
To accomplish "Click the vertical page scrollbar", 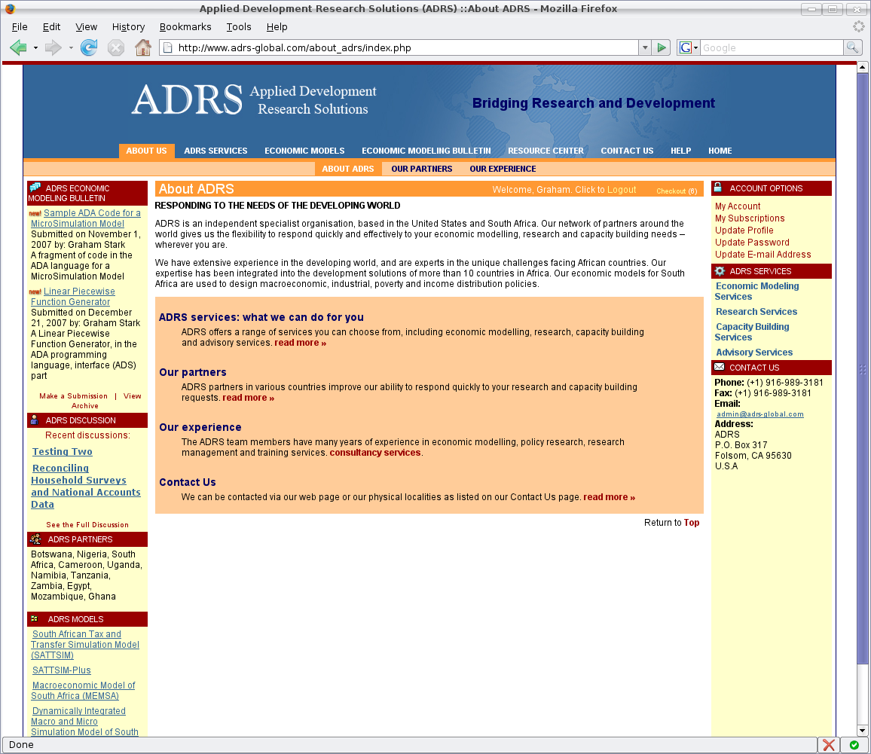I will [x=863, y=377].
